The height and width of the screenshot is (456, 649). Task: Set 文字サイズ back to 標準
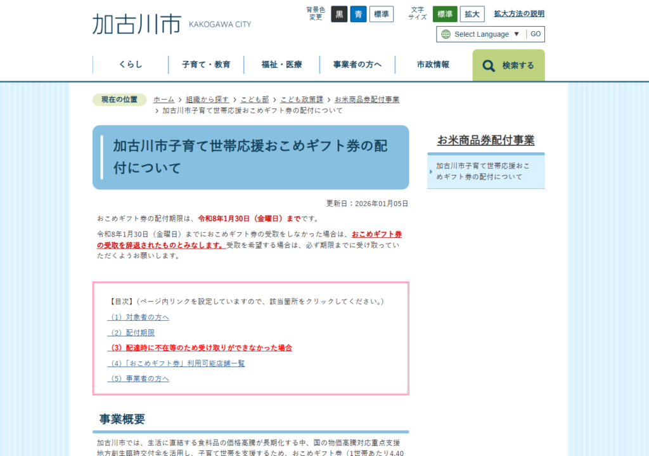tap(445, 13)
